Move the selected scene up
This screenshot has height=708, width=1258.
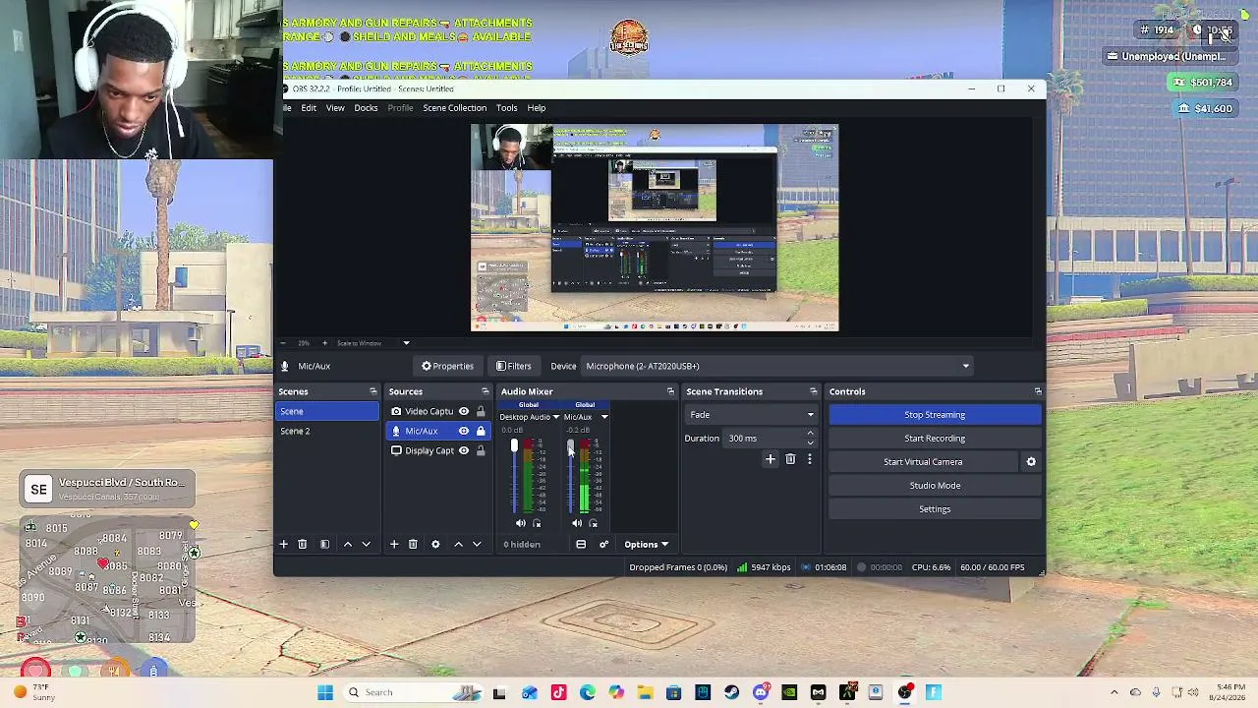pos(347,544)
